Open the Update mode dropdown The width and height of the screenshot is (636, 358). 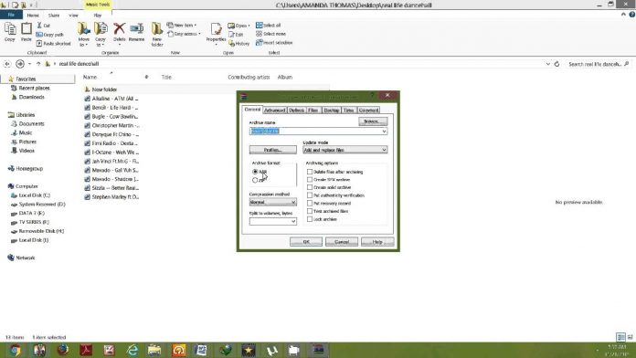coord(344,150)
